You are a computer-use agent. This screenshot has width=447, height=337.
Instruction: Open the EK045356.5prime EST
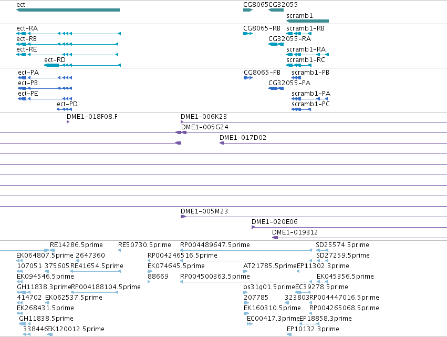point(323,282)
